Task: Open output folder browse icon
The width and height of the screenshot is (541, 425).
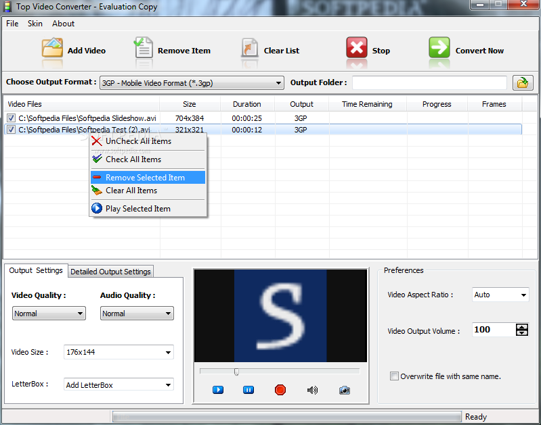Action: 522,83
